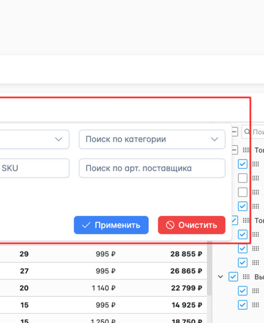This screenshot has height=323, width=264.
Task: Focus the SKU search input field
Action: click(x=34, y=168)
